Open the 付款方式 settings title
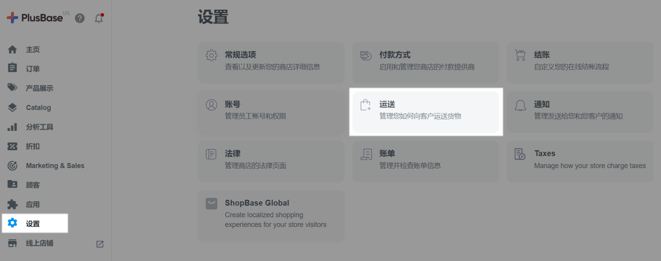This screenshot has width=661, height=261. 395,55
